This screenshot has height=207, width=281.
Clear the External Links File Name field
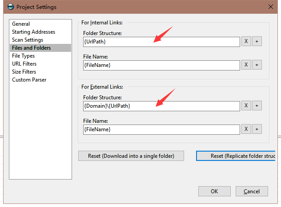(x=246, y=129)
